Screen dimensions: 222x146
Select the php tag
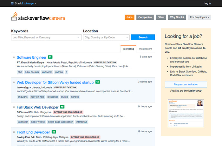(20, 72)
